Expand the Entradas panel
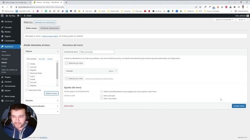The width and height of the screenshot is (250, 140). pos(57,100)
